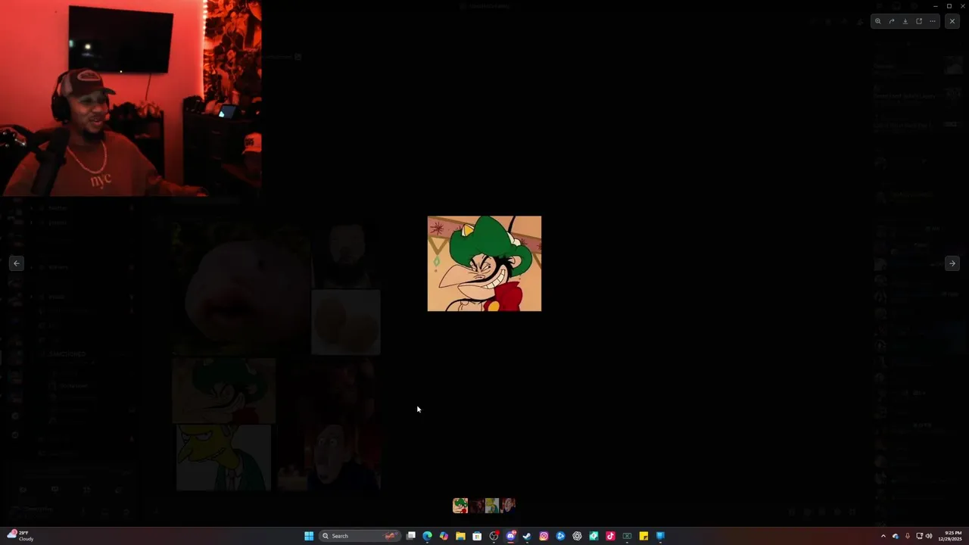
Task: Open TikTok from the taskbar
Action: 610,536
